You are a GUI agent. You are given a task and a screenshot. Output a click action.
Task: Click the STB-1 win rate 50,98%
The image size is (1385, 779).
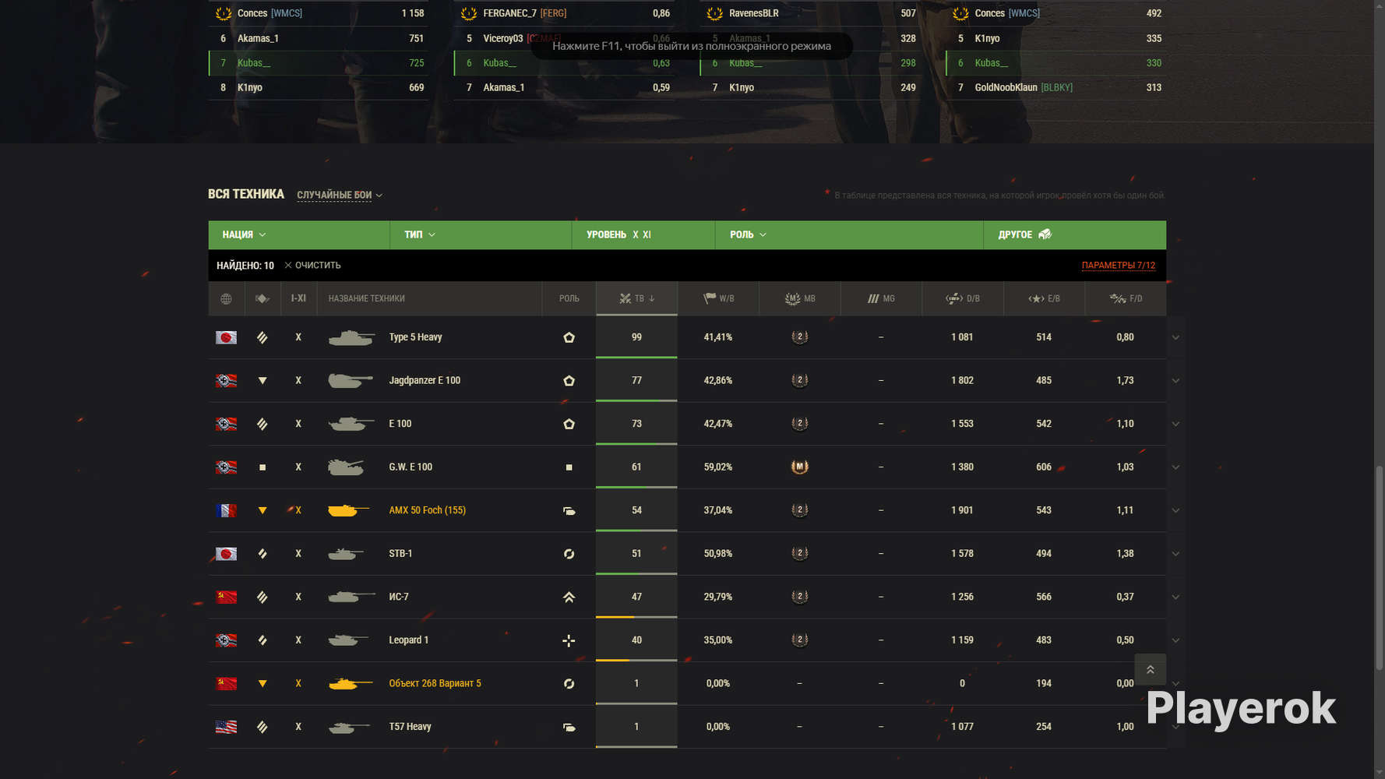pos(718,554)
